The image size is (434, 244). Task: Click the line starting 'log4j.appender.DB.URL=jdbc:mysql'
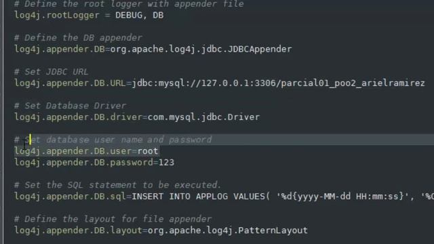pos(220,83)
